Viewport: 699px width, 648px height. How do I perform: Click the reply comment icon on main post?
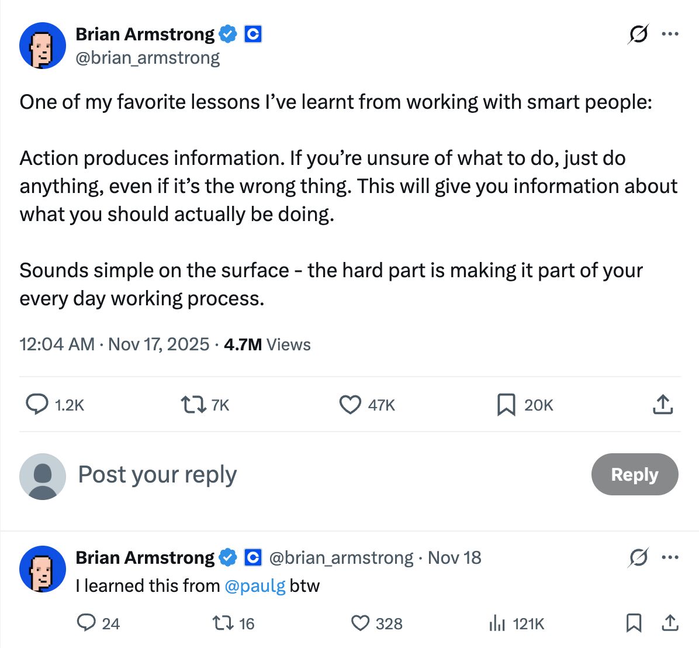pos(37,405)
